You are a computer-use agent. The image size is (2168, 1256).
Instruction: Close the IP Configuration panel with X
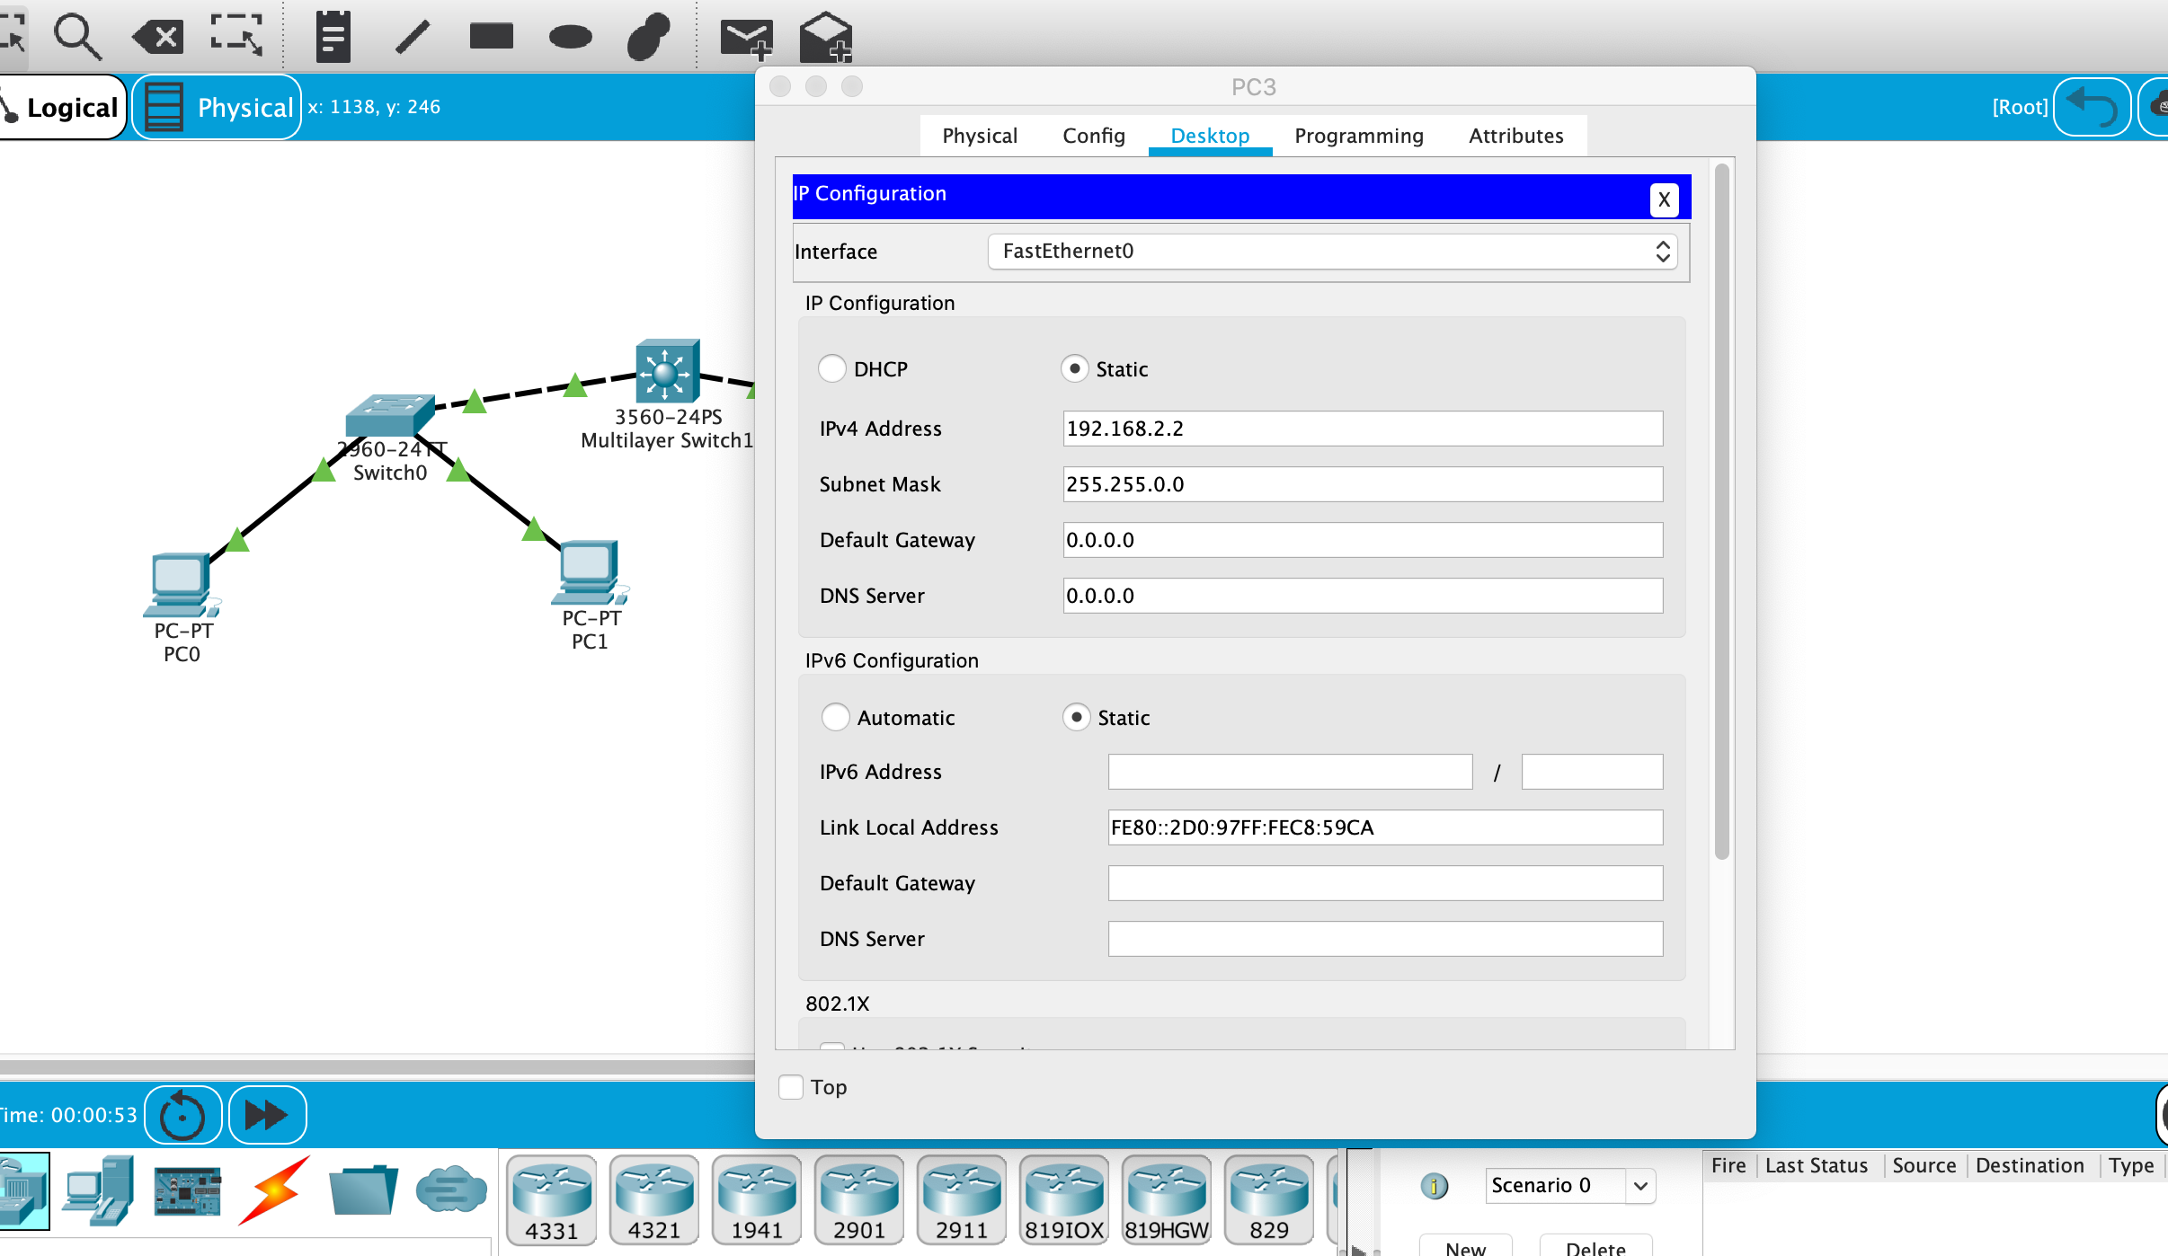coord(1664,199)
